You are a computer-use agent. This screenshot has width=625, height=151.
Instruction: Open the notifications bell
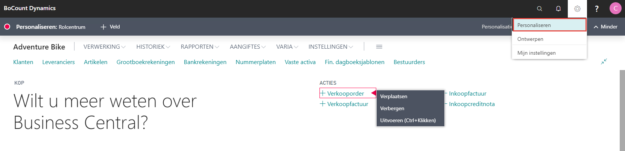pos(558,9)
